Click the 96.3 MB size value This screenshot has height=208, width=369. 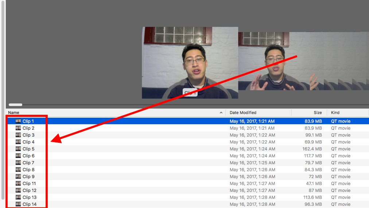coord(313,204)
